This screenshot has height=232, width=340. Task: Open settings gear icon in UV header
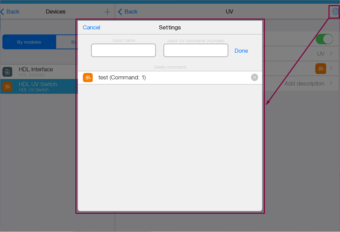(x=335, y=11)
